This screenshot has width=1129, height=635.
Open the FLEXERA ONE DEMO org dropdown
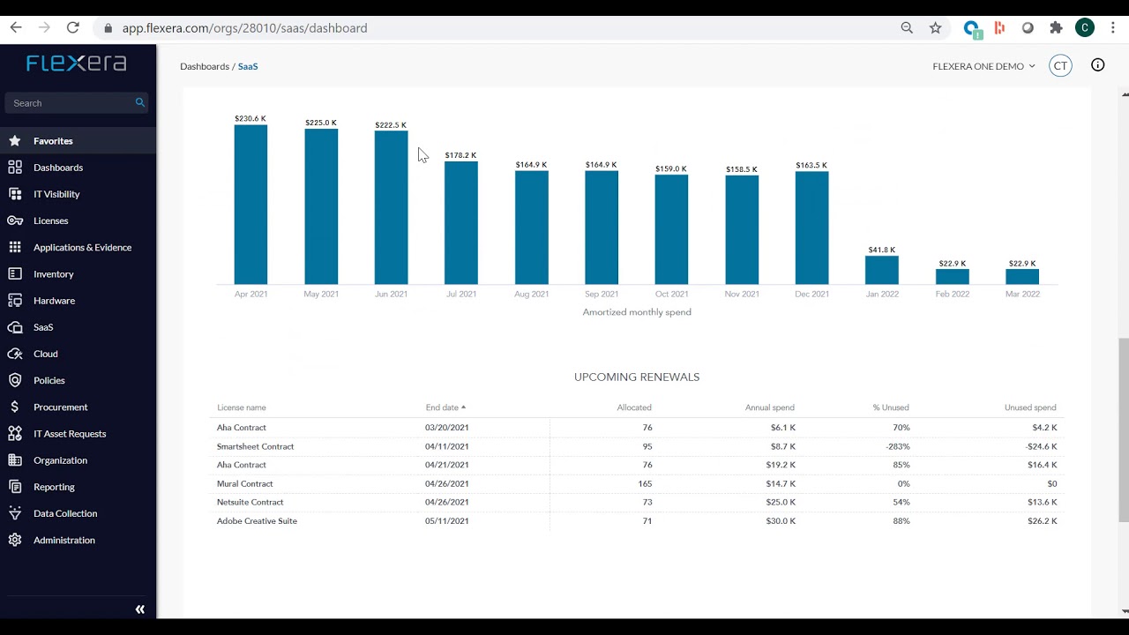(983, 66)
